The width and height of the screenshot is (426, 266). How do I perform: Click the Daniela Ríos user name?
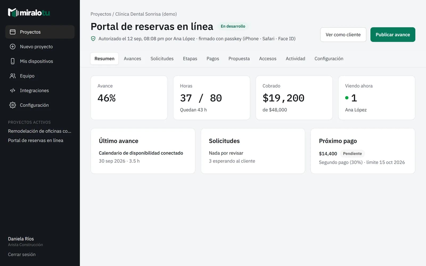pos(21,239)
